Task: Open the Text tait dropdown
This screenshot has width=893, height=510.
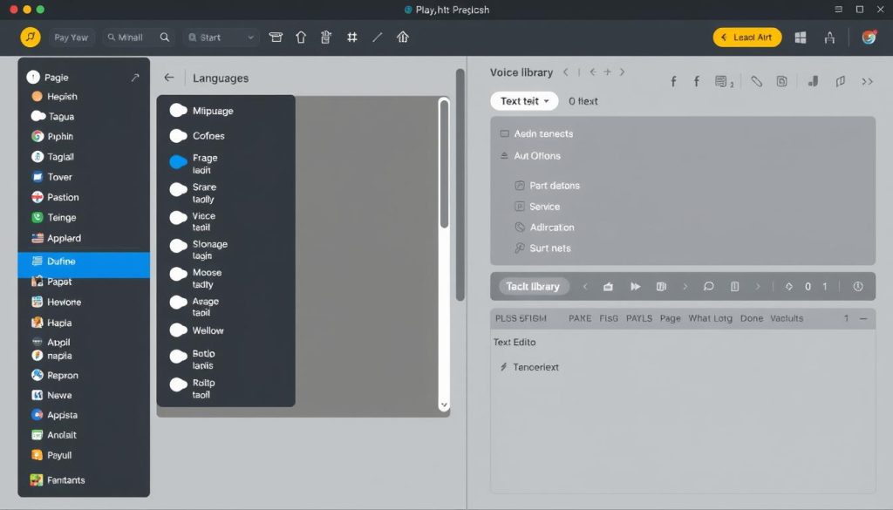Action: click(523, 100)
